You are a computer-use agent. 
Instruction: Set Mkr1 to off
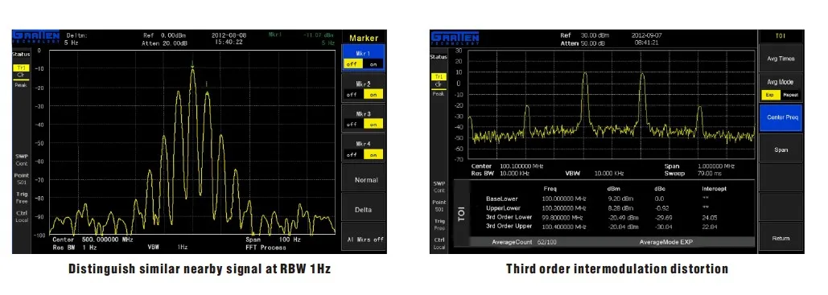[352, 64]
